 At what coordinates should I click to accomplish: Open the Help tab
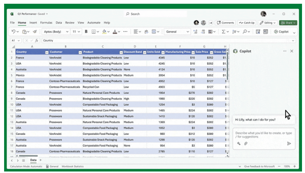pyautogui.click(x=107, y=22)
